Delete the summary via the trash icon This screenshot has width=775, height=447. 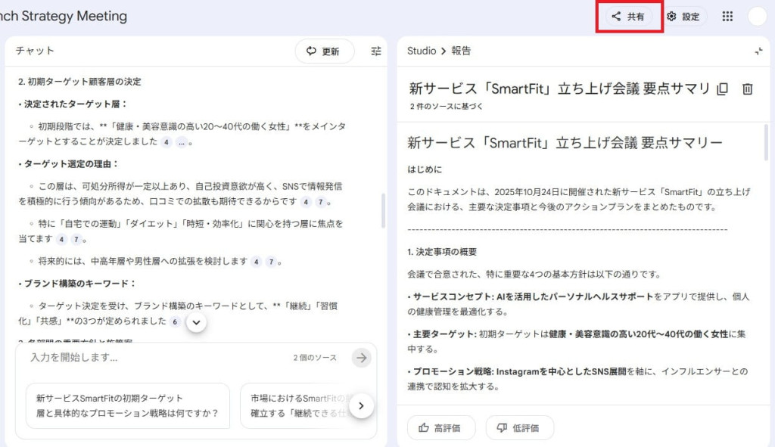click(x=748, y=88)
